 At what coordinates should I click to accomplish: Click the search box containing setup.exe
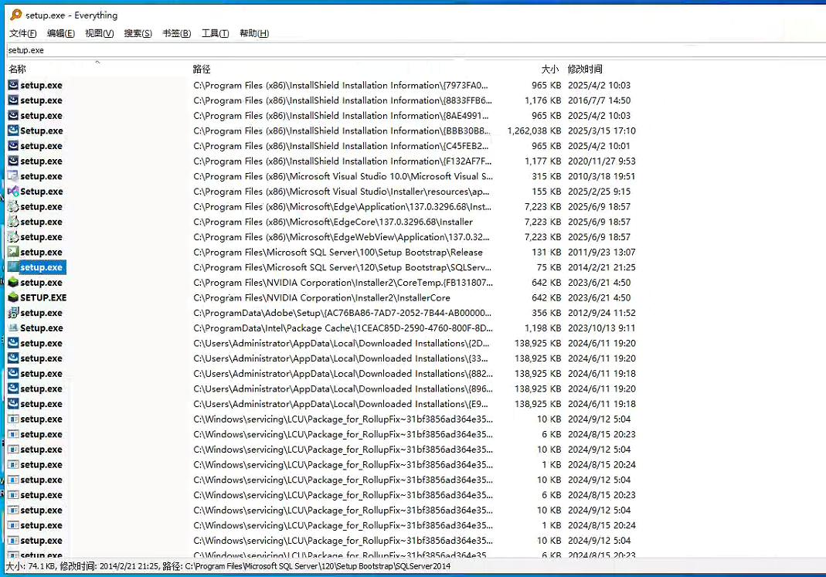pyautogui.click(x=416, y=50)
